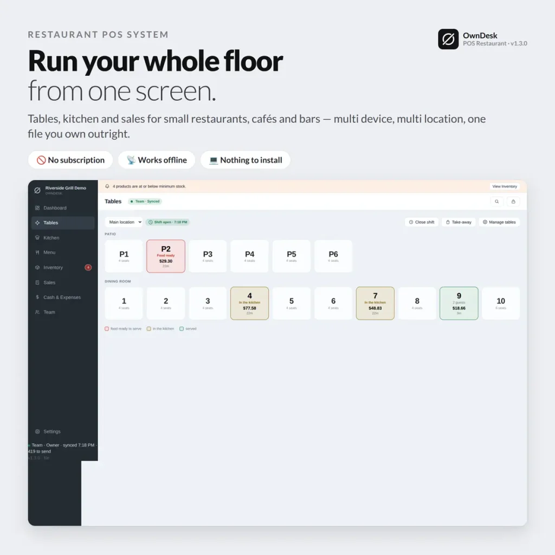Click the Menu fork-and-knife icon
The width and height of the screenshot is (555, 555).
coord(37,253)
